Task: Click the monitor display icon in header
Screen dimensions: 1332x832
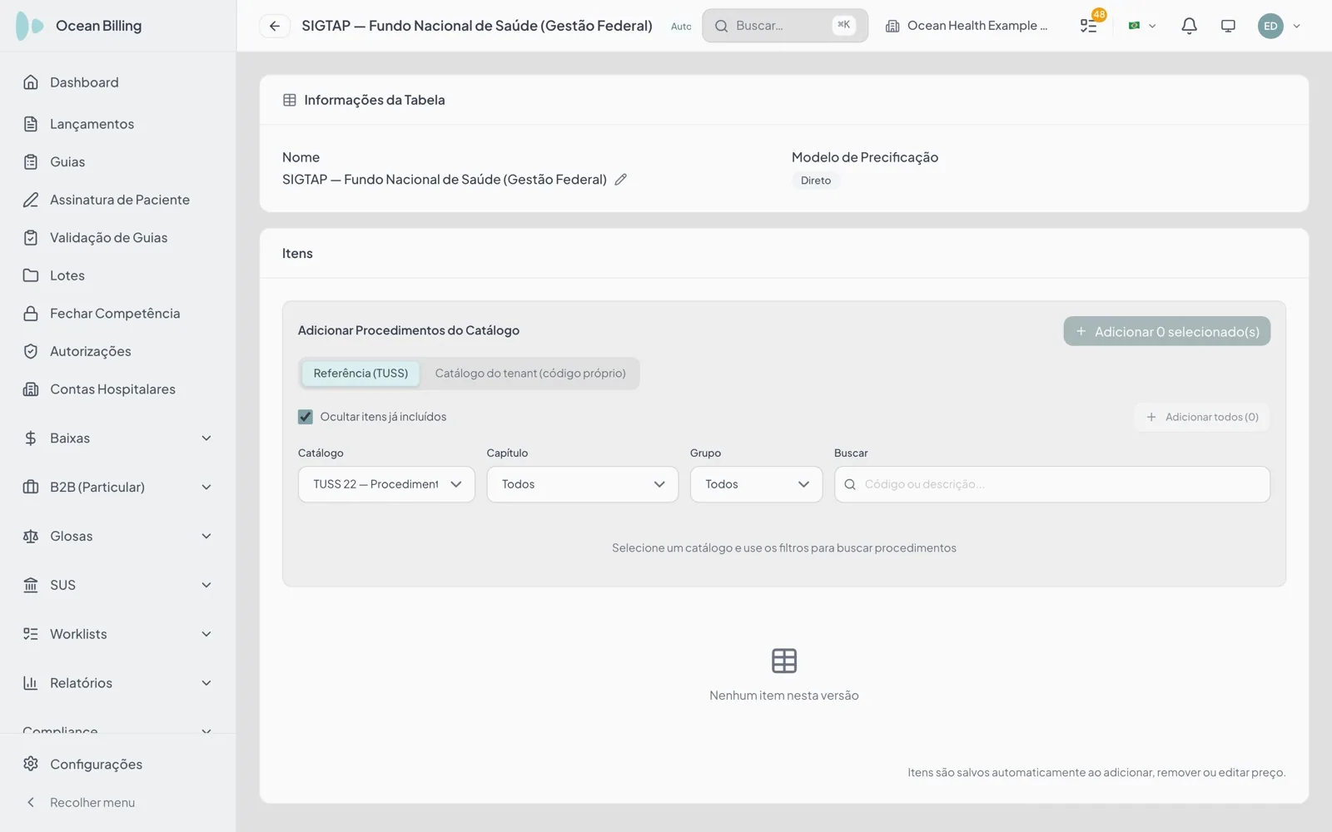Action: tap(1228, 26)
